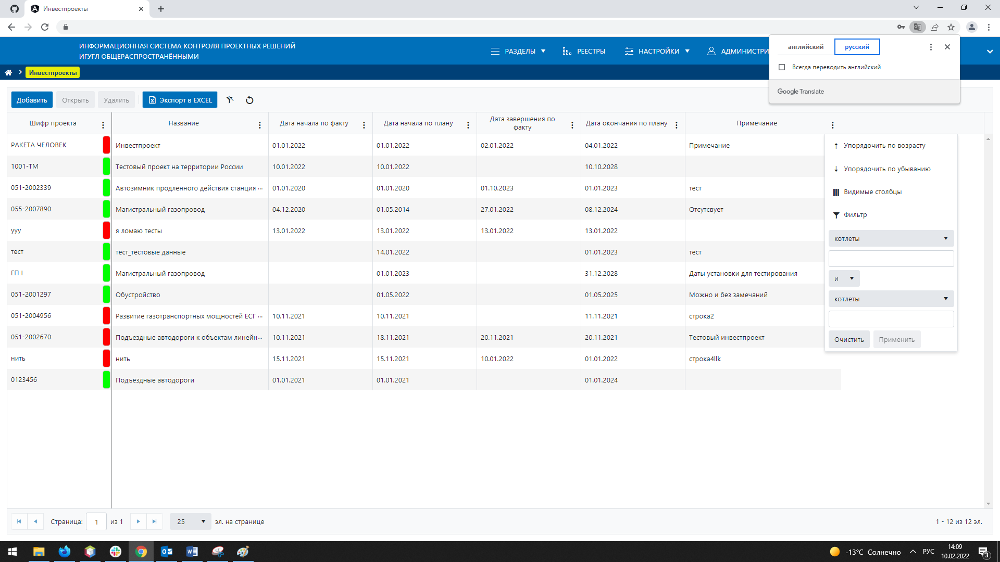
Task: Open column menu for Дата начала по факту
Action: pyautogui.click(x=364, y=125)
